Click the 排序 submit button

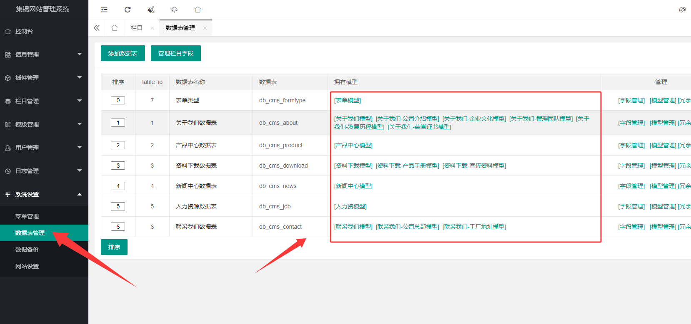pos(114,247)
